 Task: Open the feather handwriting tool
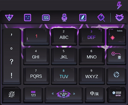(x=83, y=17)
